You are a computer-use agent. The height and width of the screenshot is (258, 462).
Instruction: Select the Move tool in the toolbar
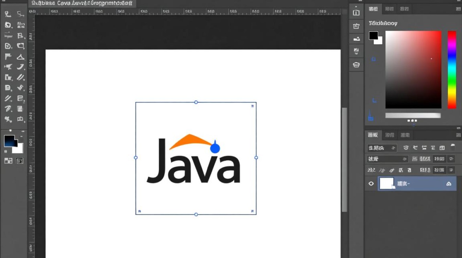[8, 14]
